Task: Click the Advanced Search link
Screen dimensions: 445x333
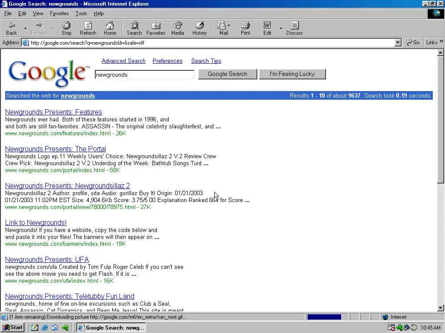Action: pyautogui.click(x=123, y=61)
